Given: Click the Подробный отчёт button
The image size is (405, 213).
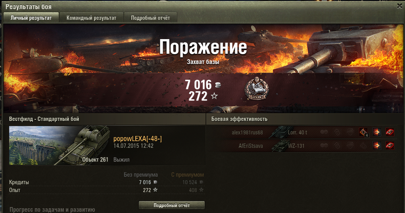Looking at the screenshot, I should [172, 205].
